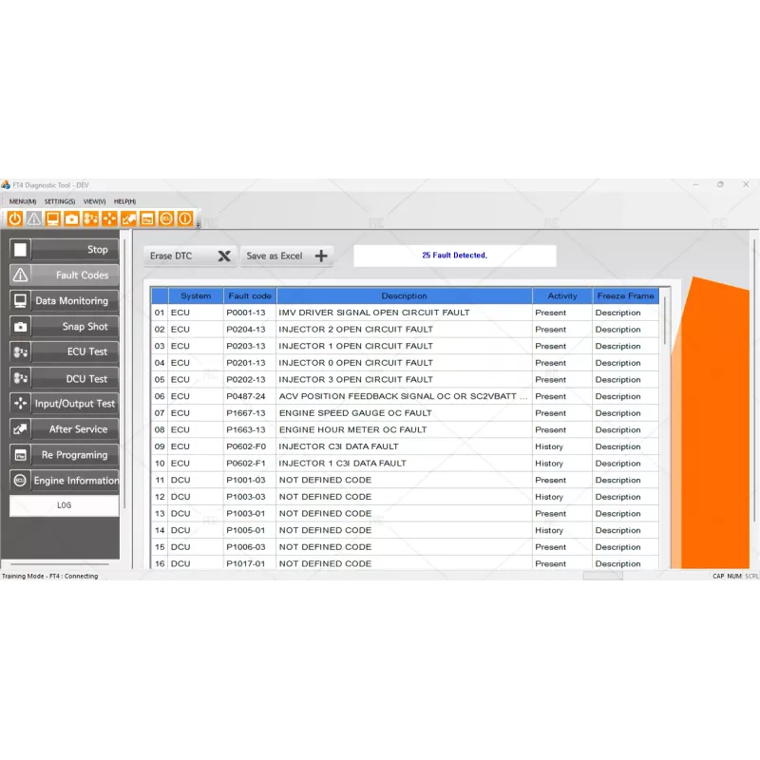This screenshot has height=760, width=760.
Task: Take a Snap Shot with the camera toolbar icon
Action: 72,218
